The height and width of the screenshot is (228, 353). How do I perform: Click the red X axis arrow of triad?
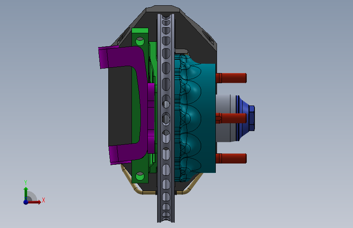tap(34, 202)
